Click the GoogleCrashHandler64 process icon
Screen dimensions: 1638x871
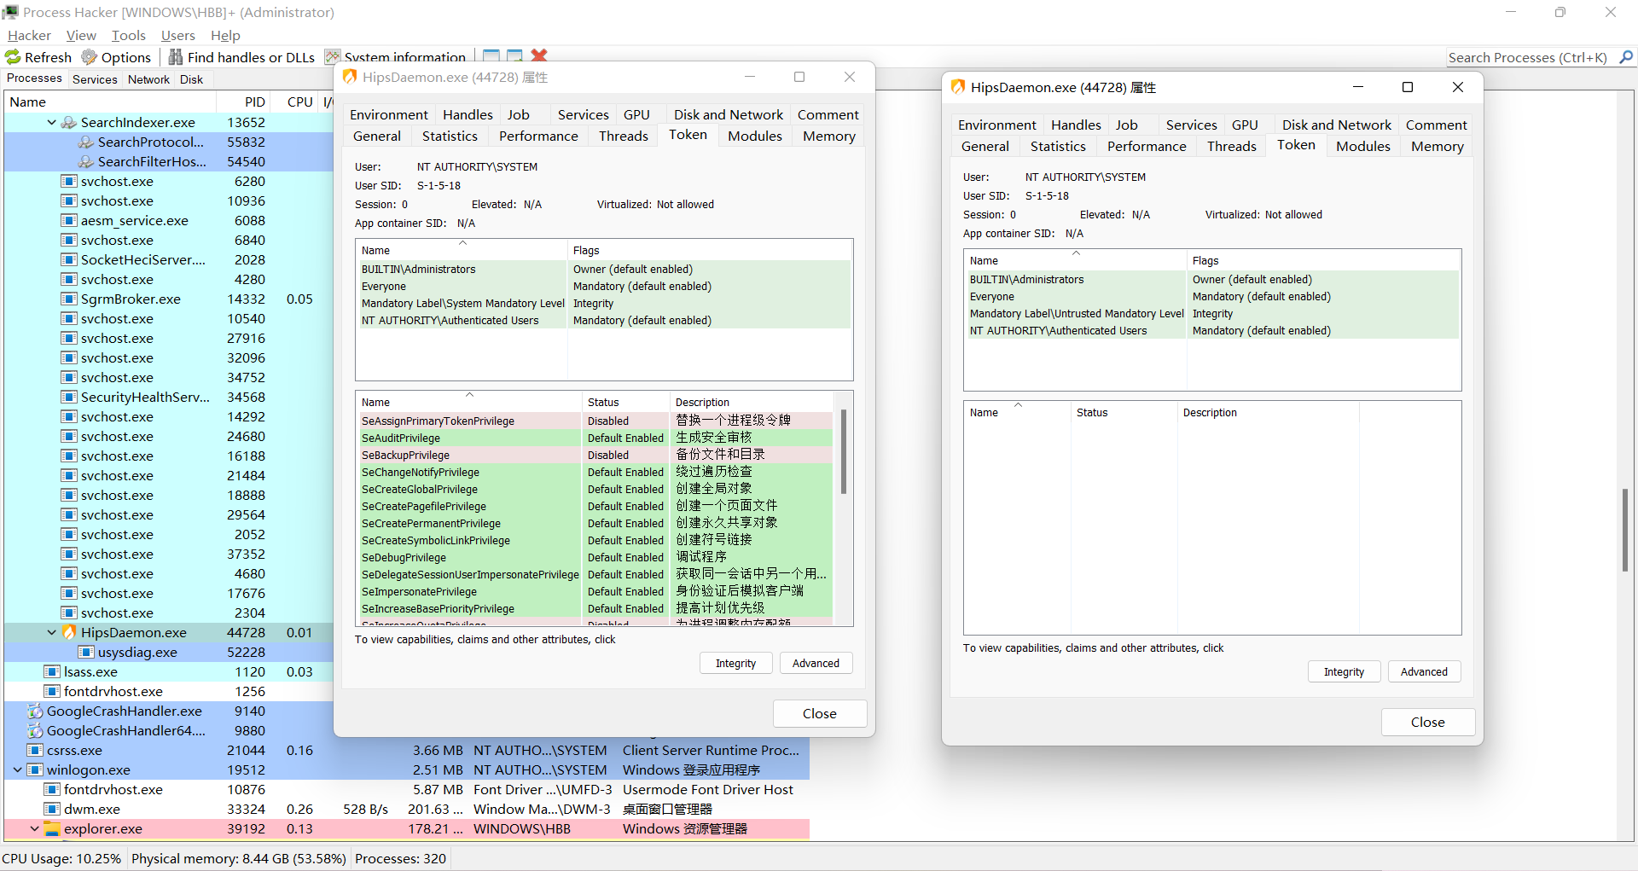[35, 731]
